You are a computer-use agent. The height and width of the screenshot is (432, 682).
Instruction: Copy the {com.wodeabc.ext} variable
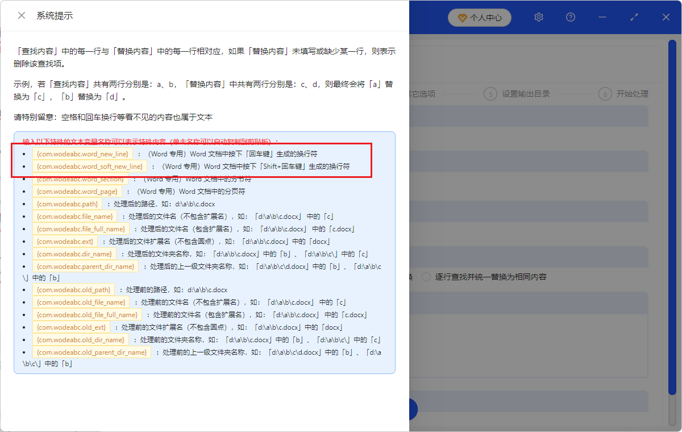click(65, 241)
